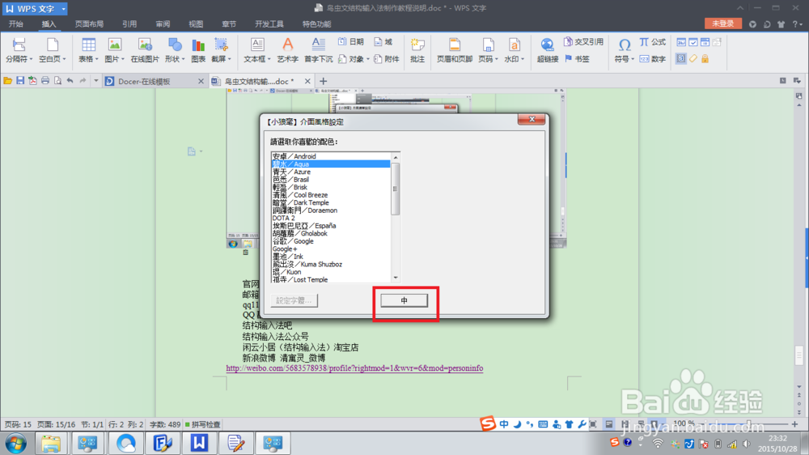Image resolution: width=809 pixels, height=455 pixels.
Task: Open Windows Start menu
Action: click(15, 443)
